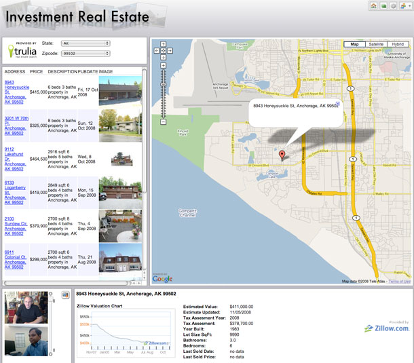Close the Honeysuckle St map info bubble
The width and height of the screenshot is (414, 363).
(338, 102)
